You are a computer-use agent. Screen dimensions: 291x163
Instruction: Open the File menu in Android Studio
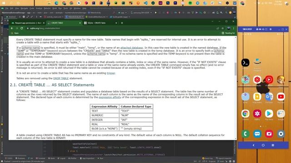click(7, 8)
